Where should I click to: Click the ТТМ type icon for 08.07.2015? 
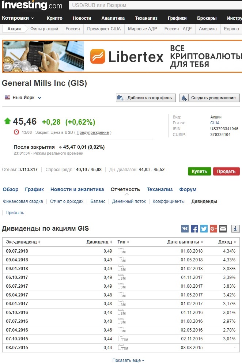click(x=123, y=348)
